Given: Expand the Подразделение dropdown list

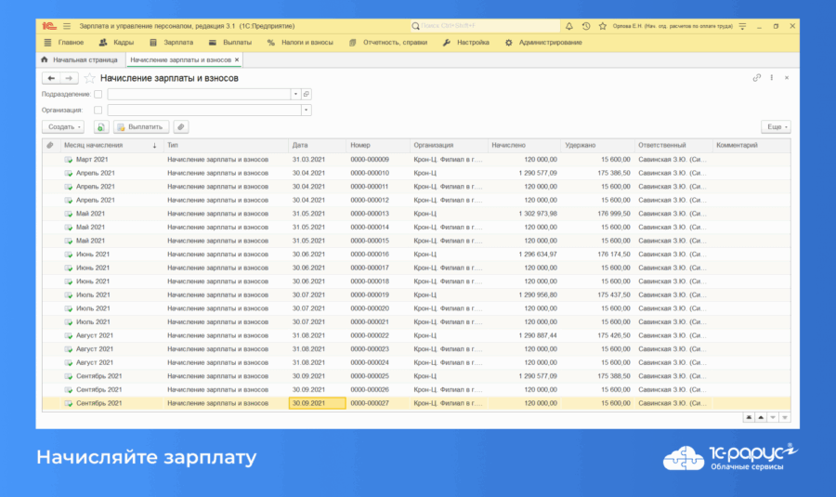Looking at the screenshot, I should 295,95.
